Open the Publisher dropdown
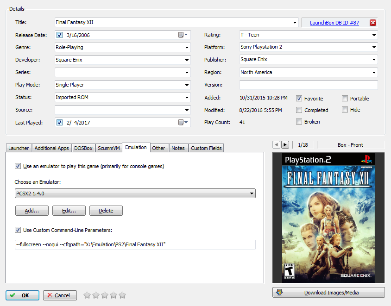This screenshot has width=391, height=306. 374,60
